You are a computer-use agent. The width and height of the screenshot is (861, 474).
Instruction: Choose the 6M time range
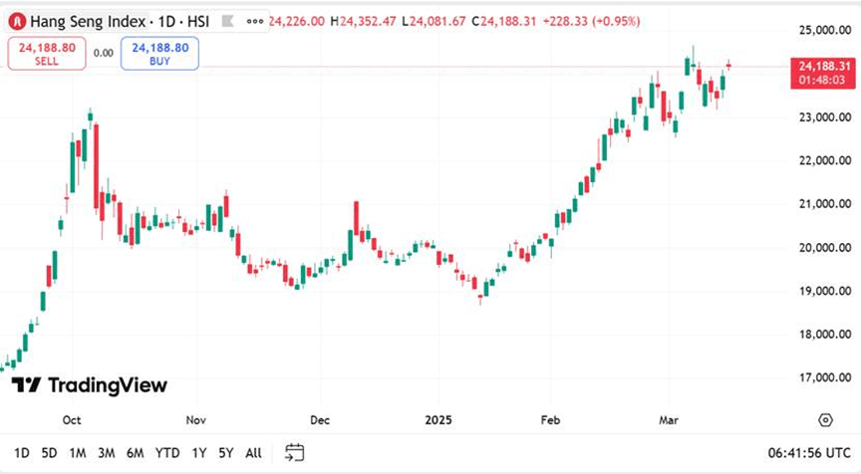tap(135, 453)
